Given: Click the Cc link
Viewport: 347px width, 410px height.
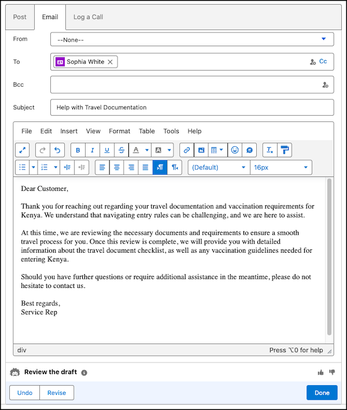Looking at the screenshot, I should coord(323,61).
